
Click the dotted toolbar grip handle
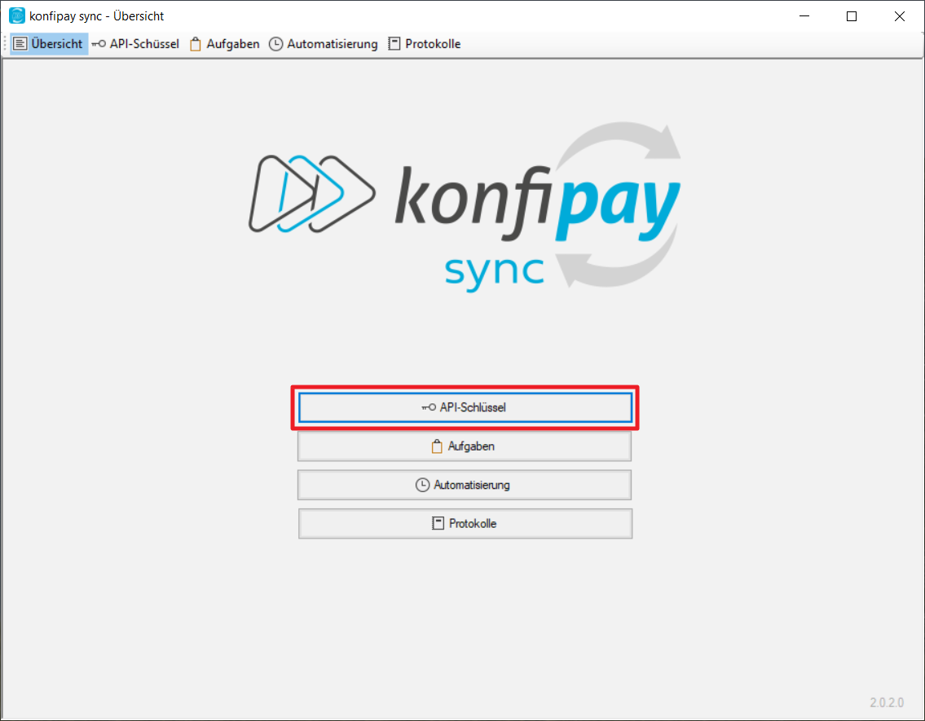pyautogui.click(x=6, y=44)
